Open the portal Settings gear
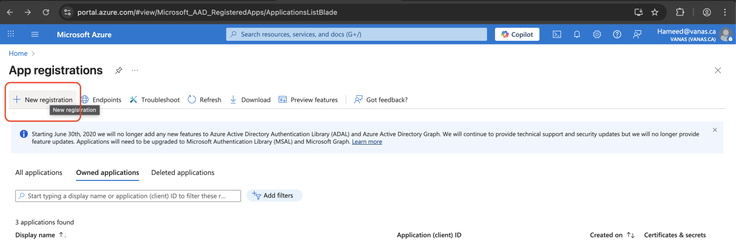Screen dimensions: 736x242 [597, 34]
